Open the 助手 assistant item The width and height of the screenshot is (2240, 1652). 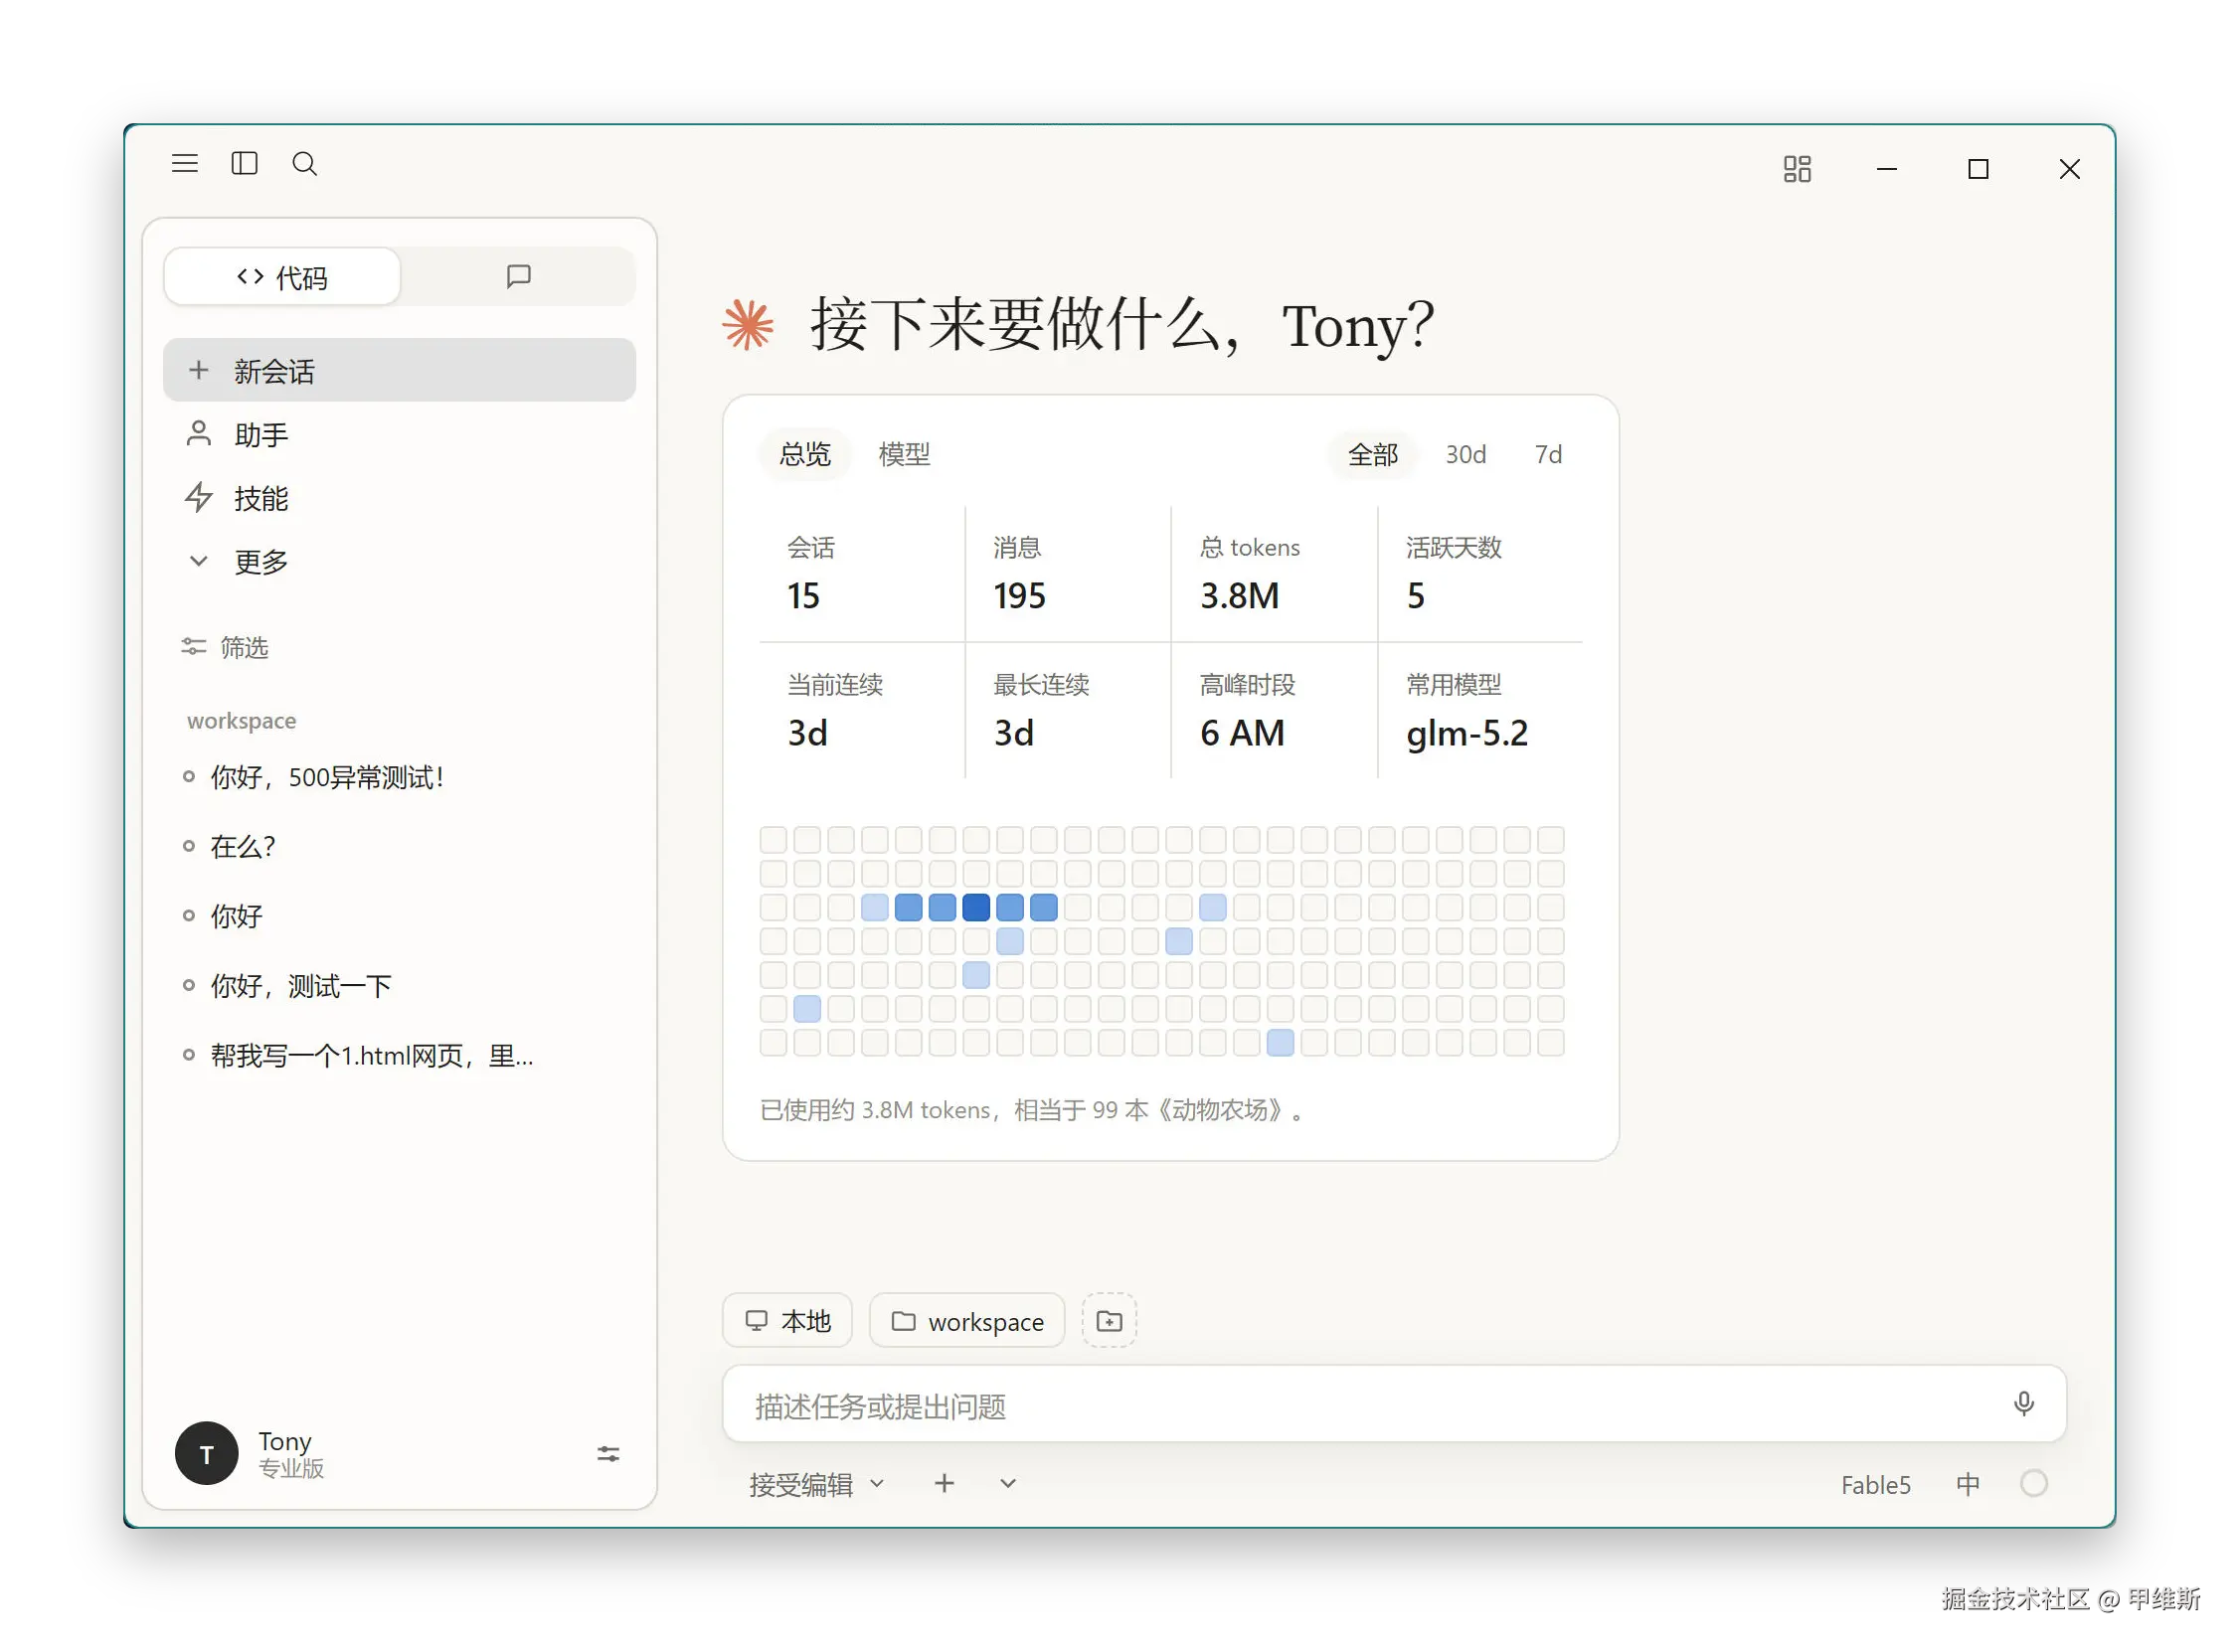coord(399,435)
